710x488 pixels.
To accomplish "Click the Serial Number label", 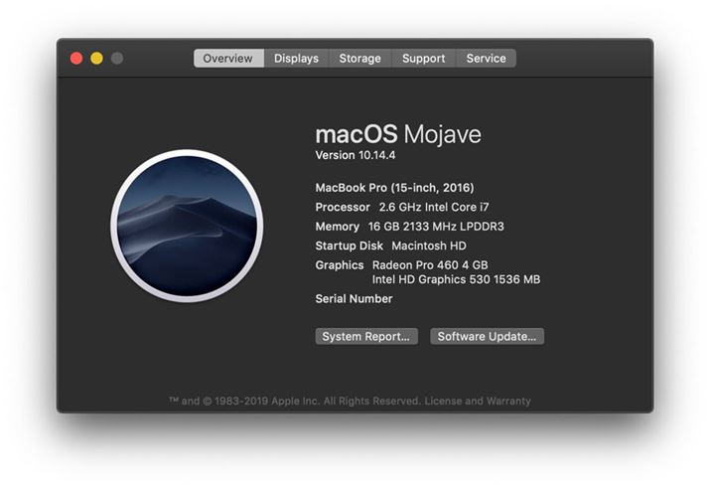I will (354, 299).
